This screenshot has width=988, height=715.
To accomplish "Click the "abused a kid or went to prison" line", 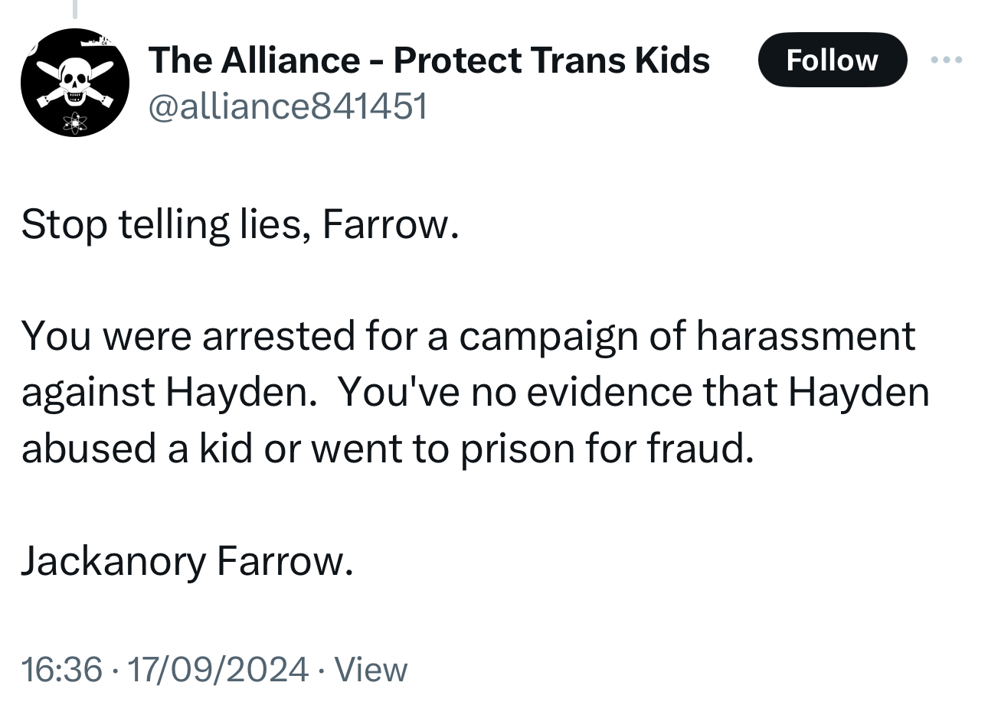I will point(388,449).
